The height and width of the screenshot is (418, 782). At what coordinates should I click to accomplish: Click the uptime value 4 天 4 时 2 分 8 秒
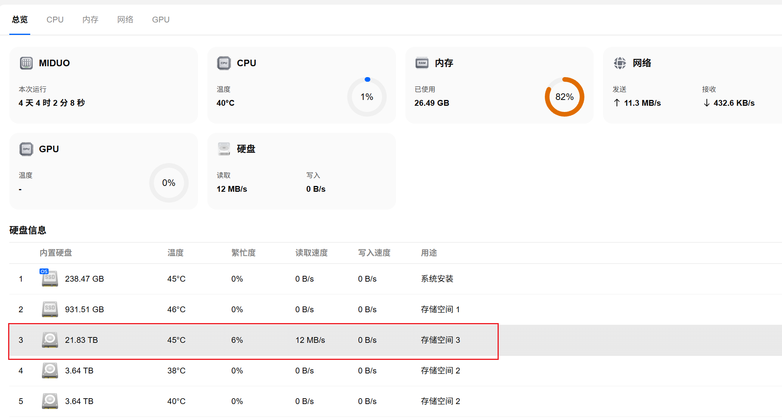pos(52,103)
